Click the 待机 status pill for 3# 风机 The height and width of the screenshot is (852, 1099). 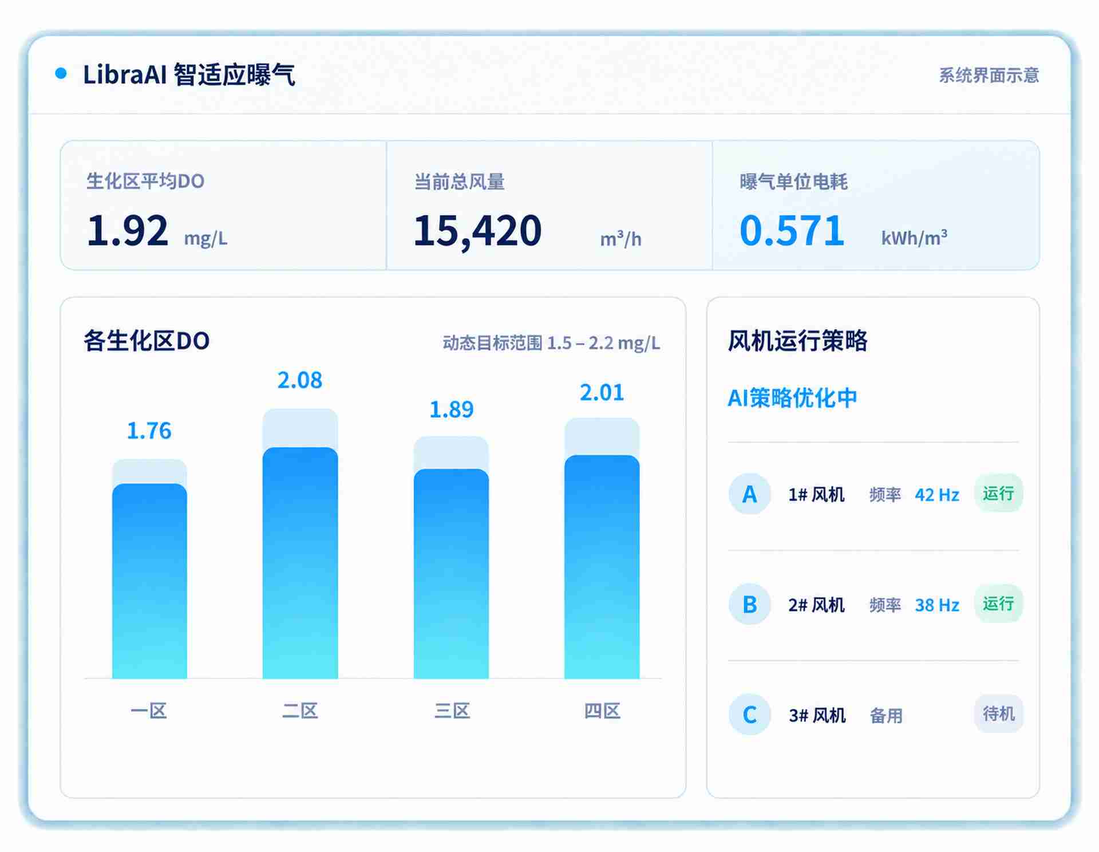pyautogui.click(x=998, y=713)
